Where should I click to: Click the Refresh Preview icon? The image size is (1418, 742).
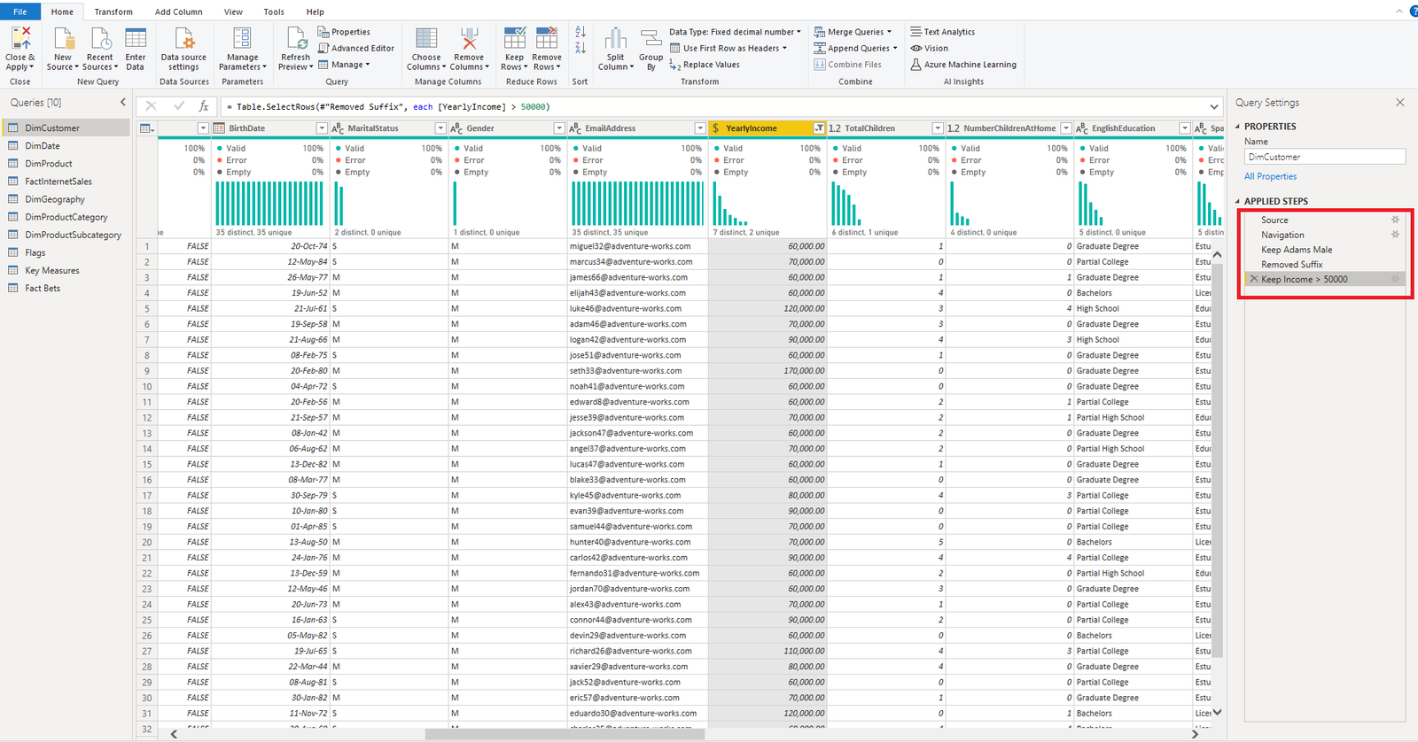point(295,38)
